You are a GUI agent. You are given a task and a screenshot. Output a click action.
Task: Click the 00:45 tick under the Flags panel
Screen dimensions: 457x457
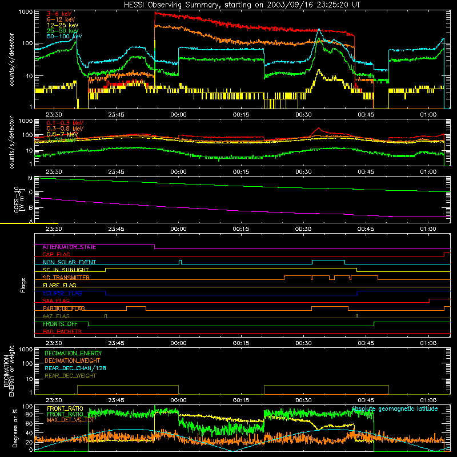(x=366, y=343)
